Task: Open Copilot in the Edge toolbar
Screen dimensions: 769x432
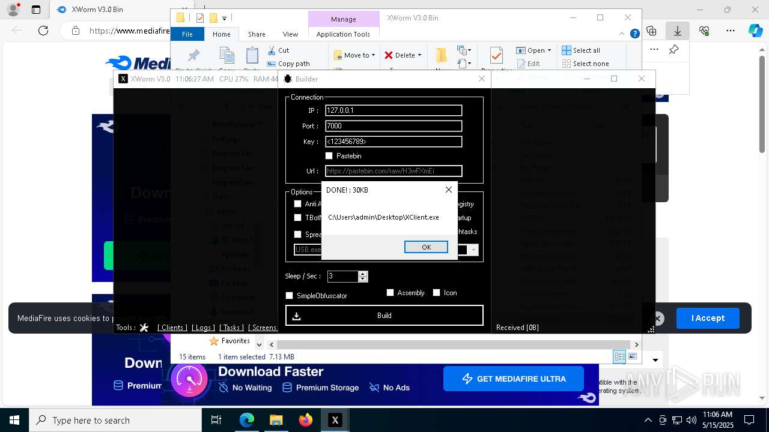Action: pyautogui.click(x=755, y=31)
